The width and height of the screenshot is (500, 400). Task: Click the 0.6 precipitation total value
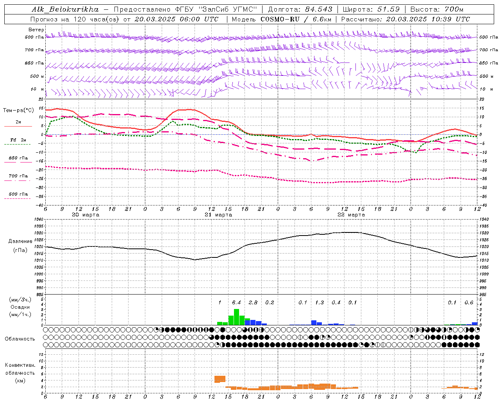click(469, 302)
